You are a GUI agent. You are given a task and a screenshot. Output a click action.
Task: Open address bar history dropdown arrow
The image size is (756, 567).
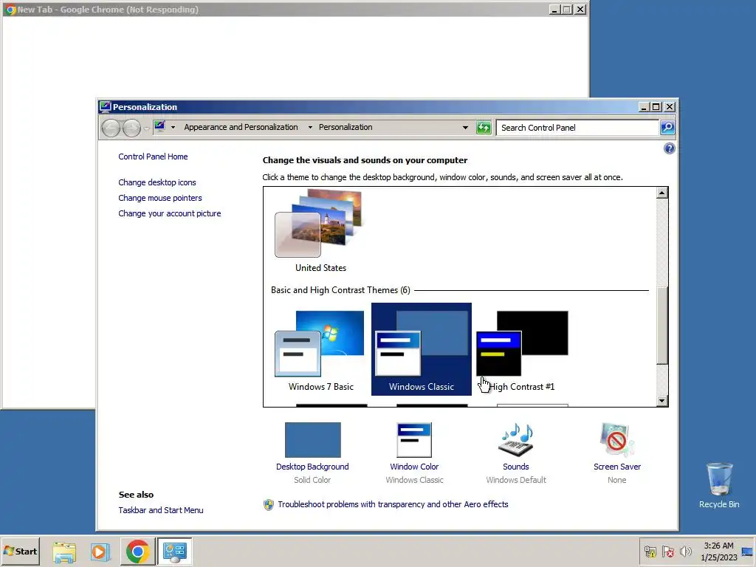pyautogui.click(x=465, y=128)
